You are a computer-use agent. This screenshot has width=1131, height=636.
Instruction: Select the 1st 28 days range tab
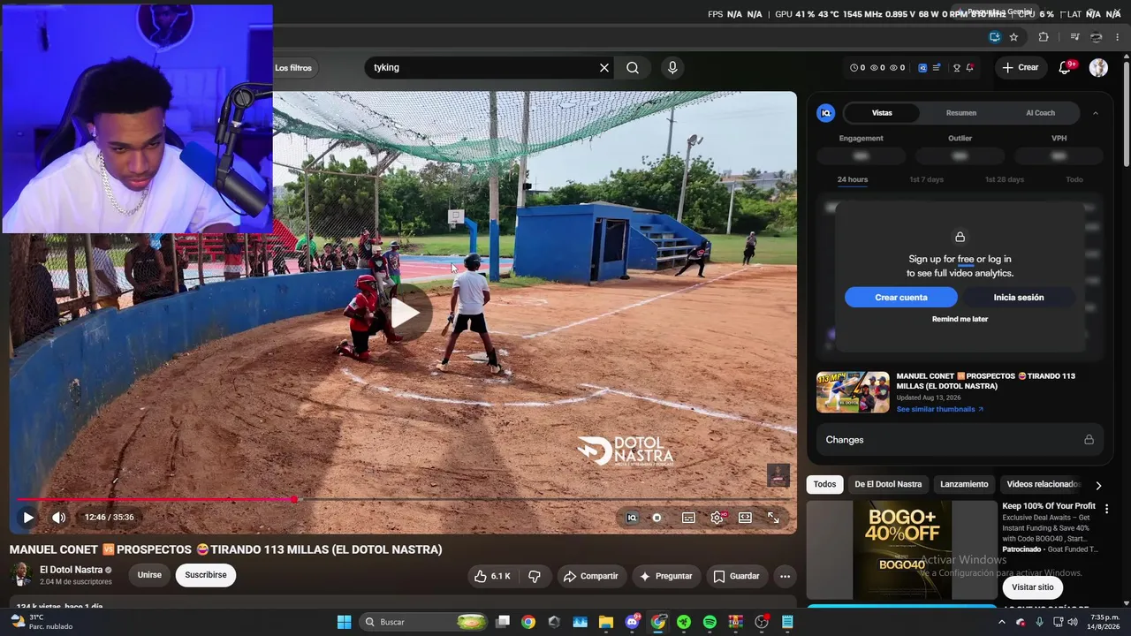1004,179
